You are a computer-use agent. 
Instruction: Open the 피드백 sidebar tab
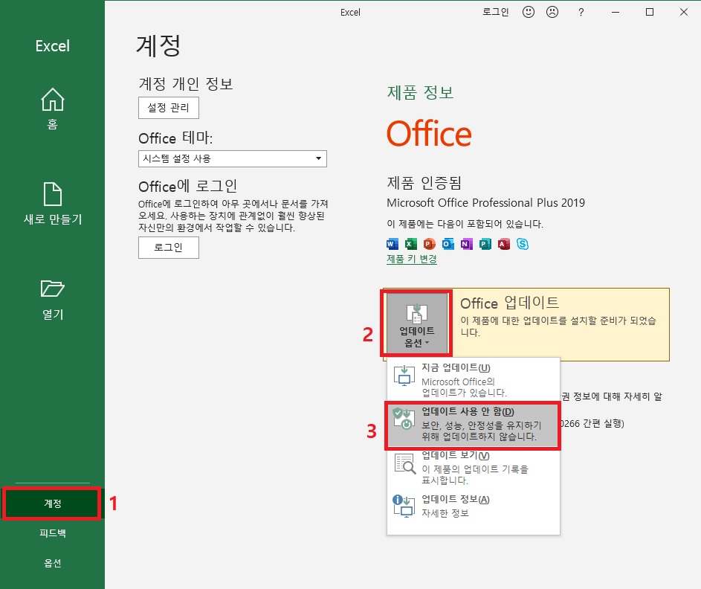click(x=52, y=533)
